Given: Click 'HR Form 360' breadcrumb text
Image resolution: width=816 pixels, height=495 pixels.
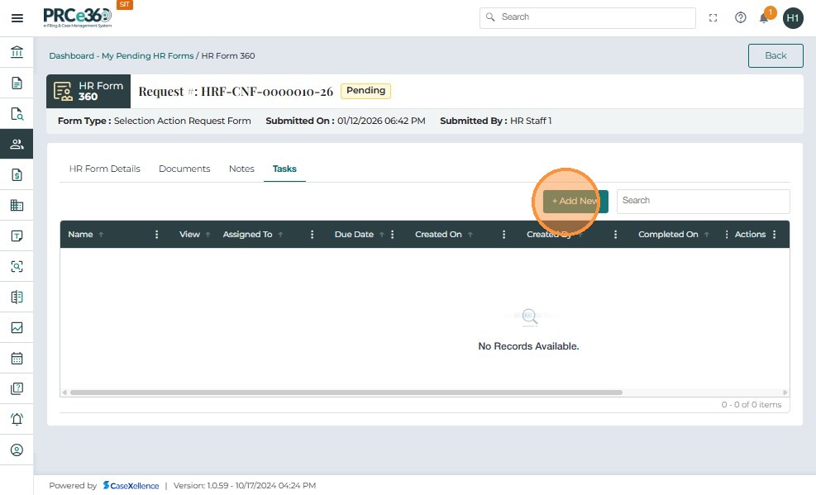Looking at the screenshot, I should [228, 55].
